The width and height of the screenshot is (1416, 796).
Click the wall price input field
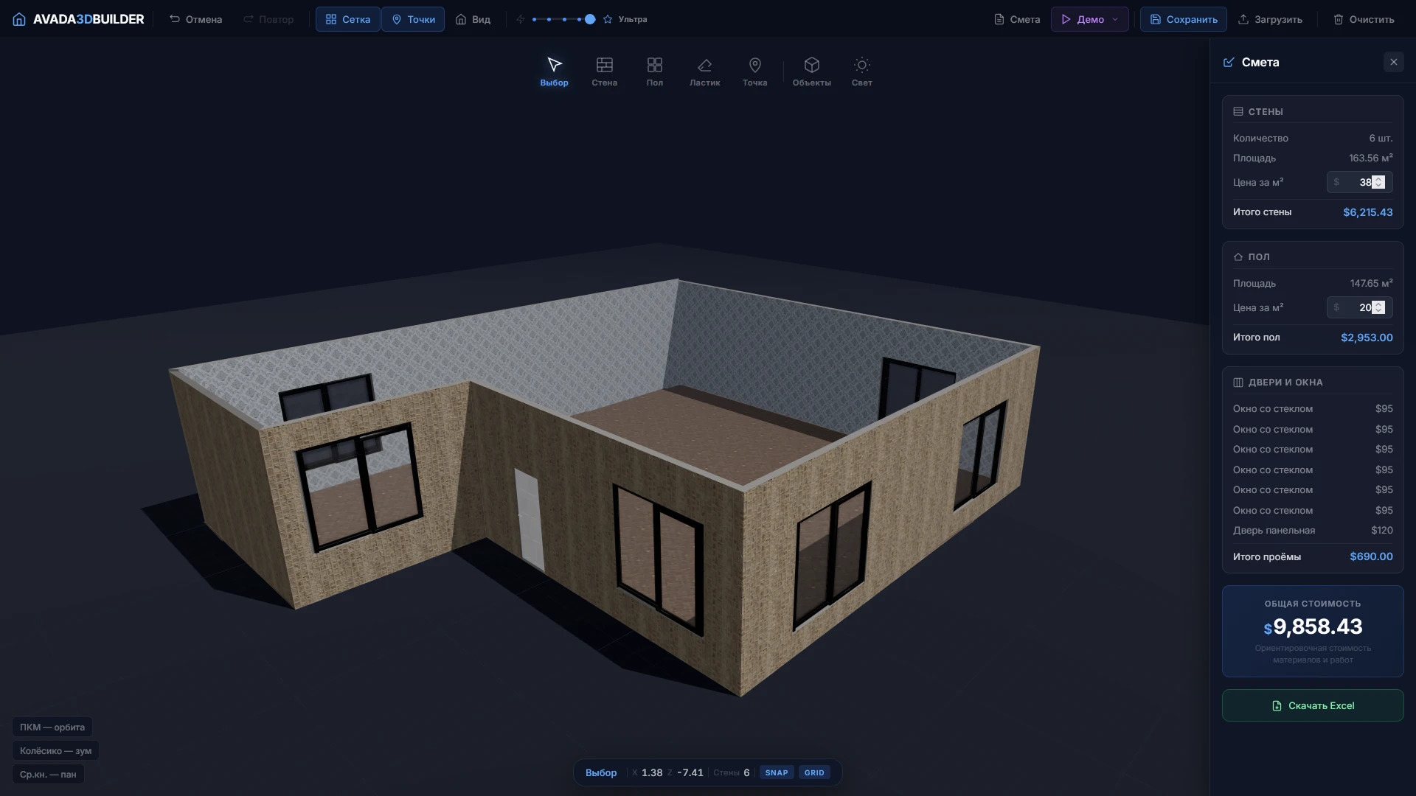coord(1357,182)
